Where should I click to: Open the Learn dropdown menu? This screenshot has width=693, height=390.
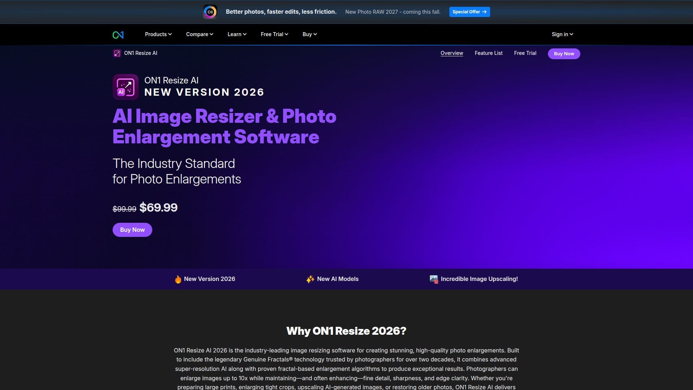tap(237, 34)
